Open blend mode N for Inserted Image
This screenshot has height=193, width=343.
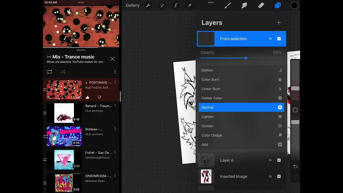point(270,176)
